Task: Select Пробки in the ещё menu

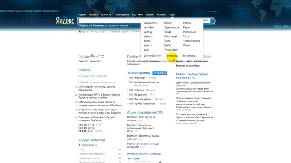Action: [167, 45]
